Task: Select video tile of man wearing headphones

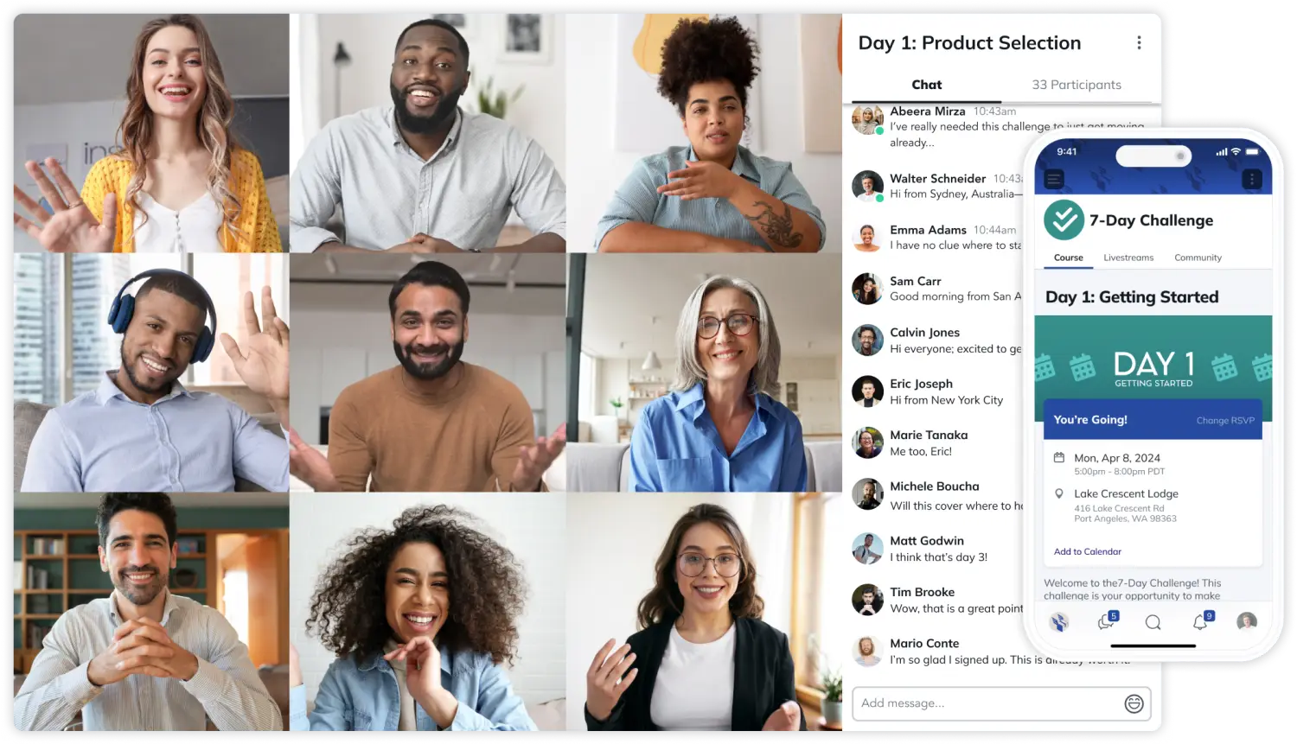Action: [x=151, y=372]
